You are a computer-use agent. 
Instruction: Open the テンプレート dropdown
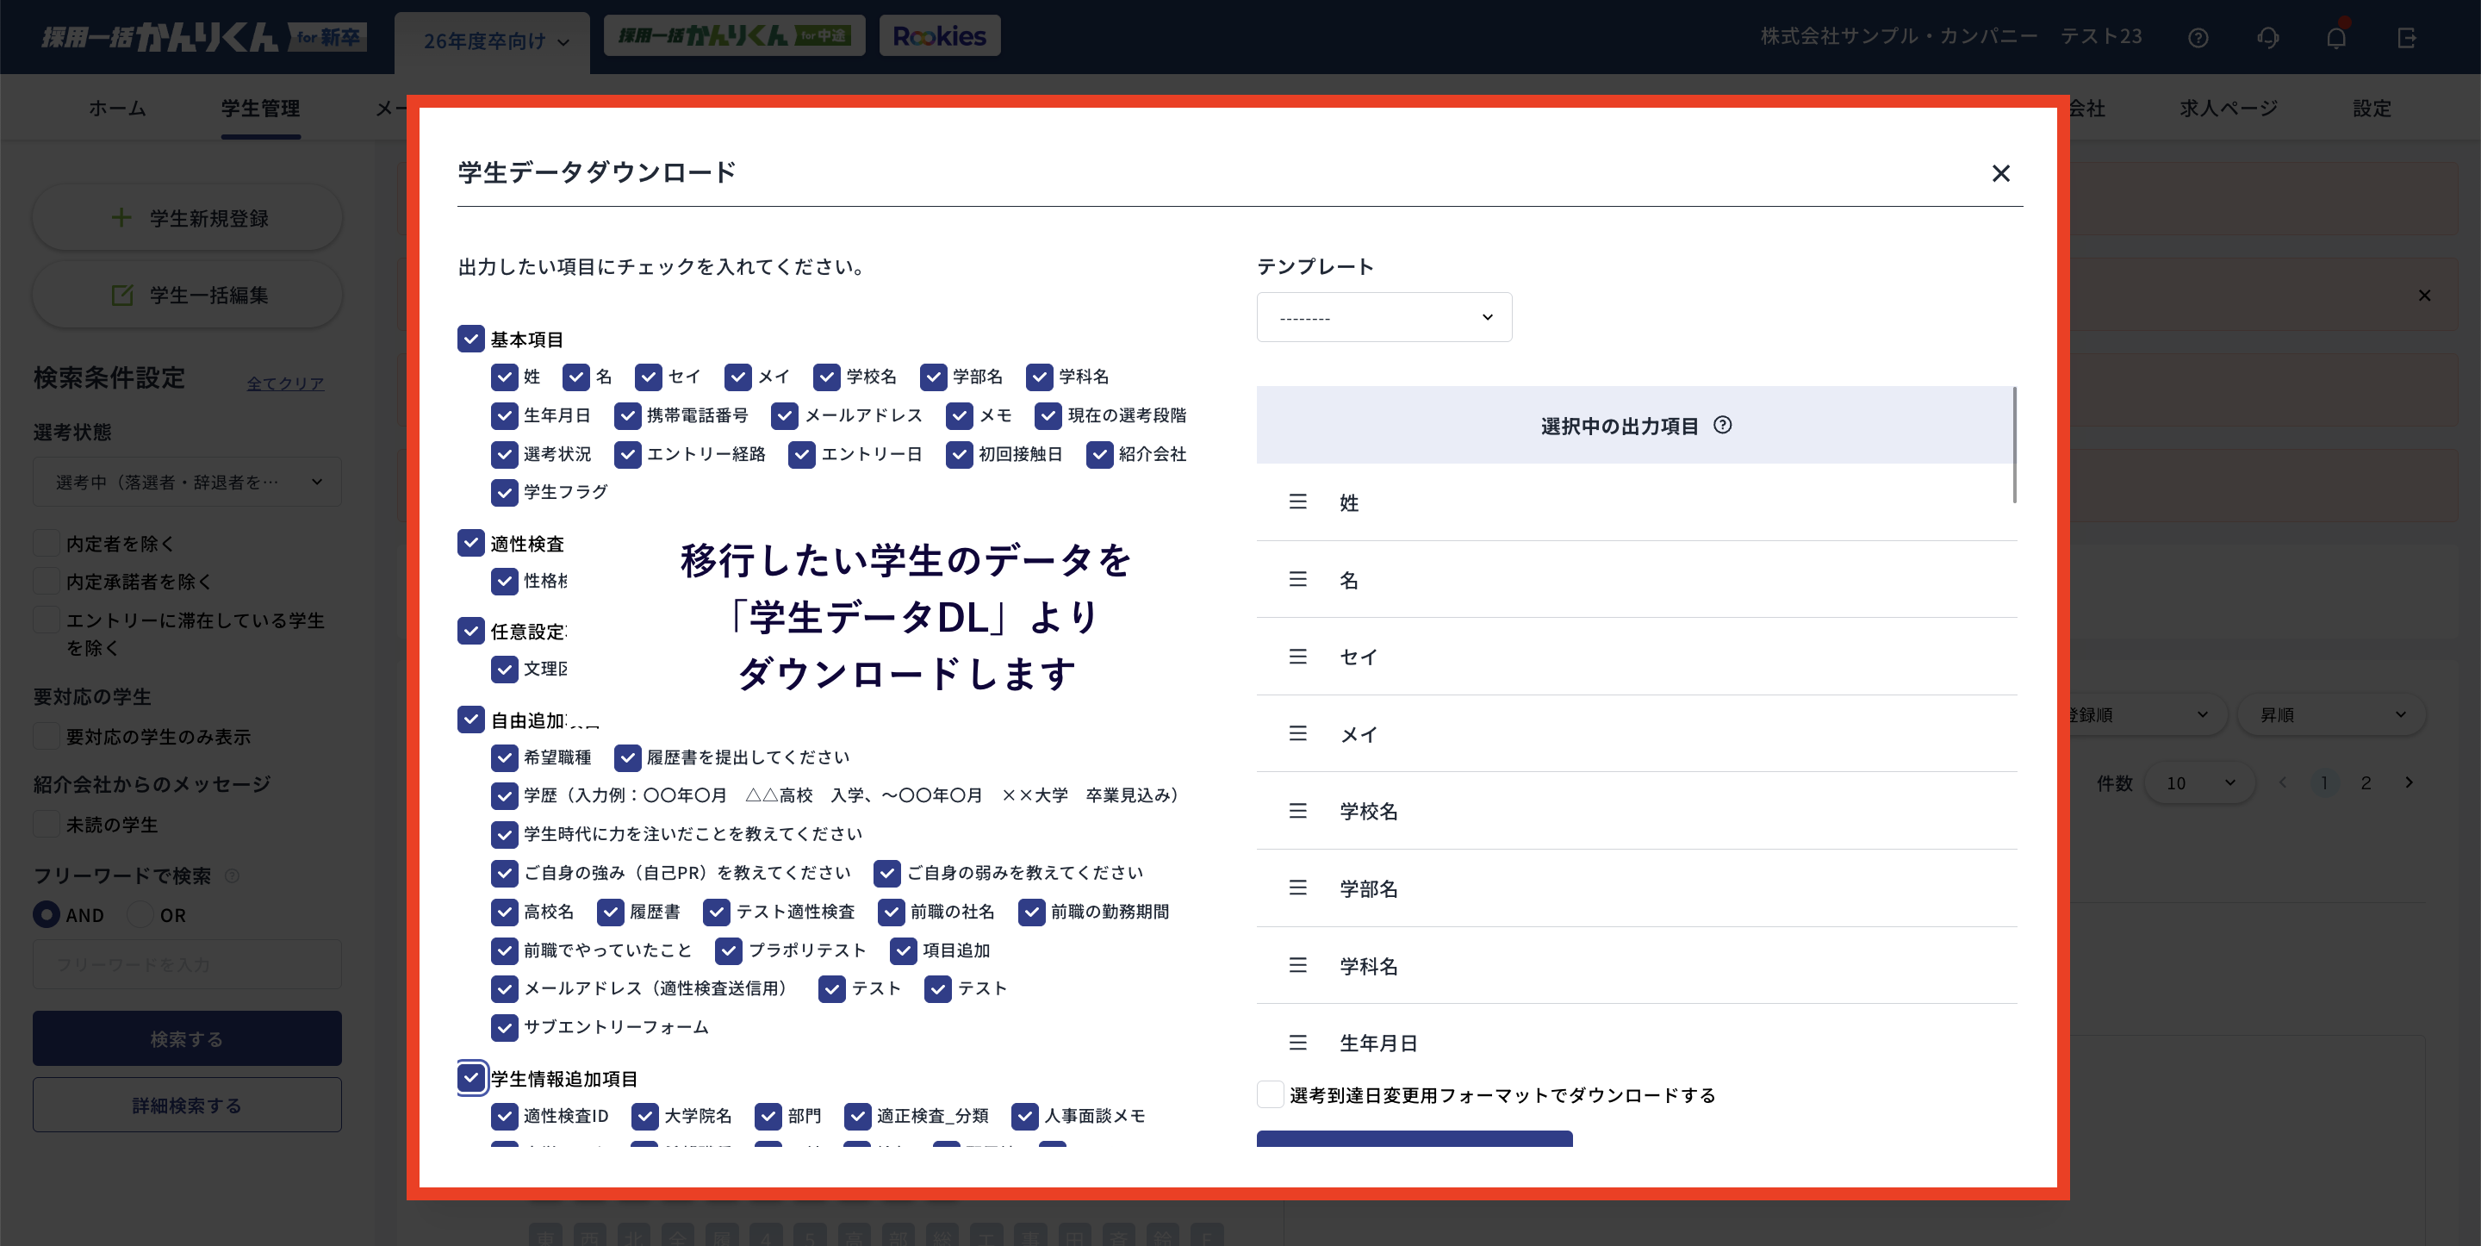coord(1384,316)
